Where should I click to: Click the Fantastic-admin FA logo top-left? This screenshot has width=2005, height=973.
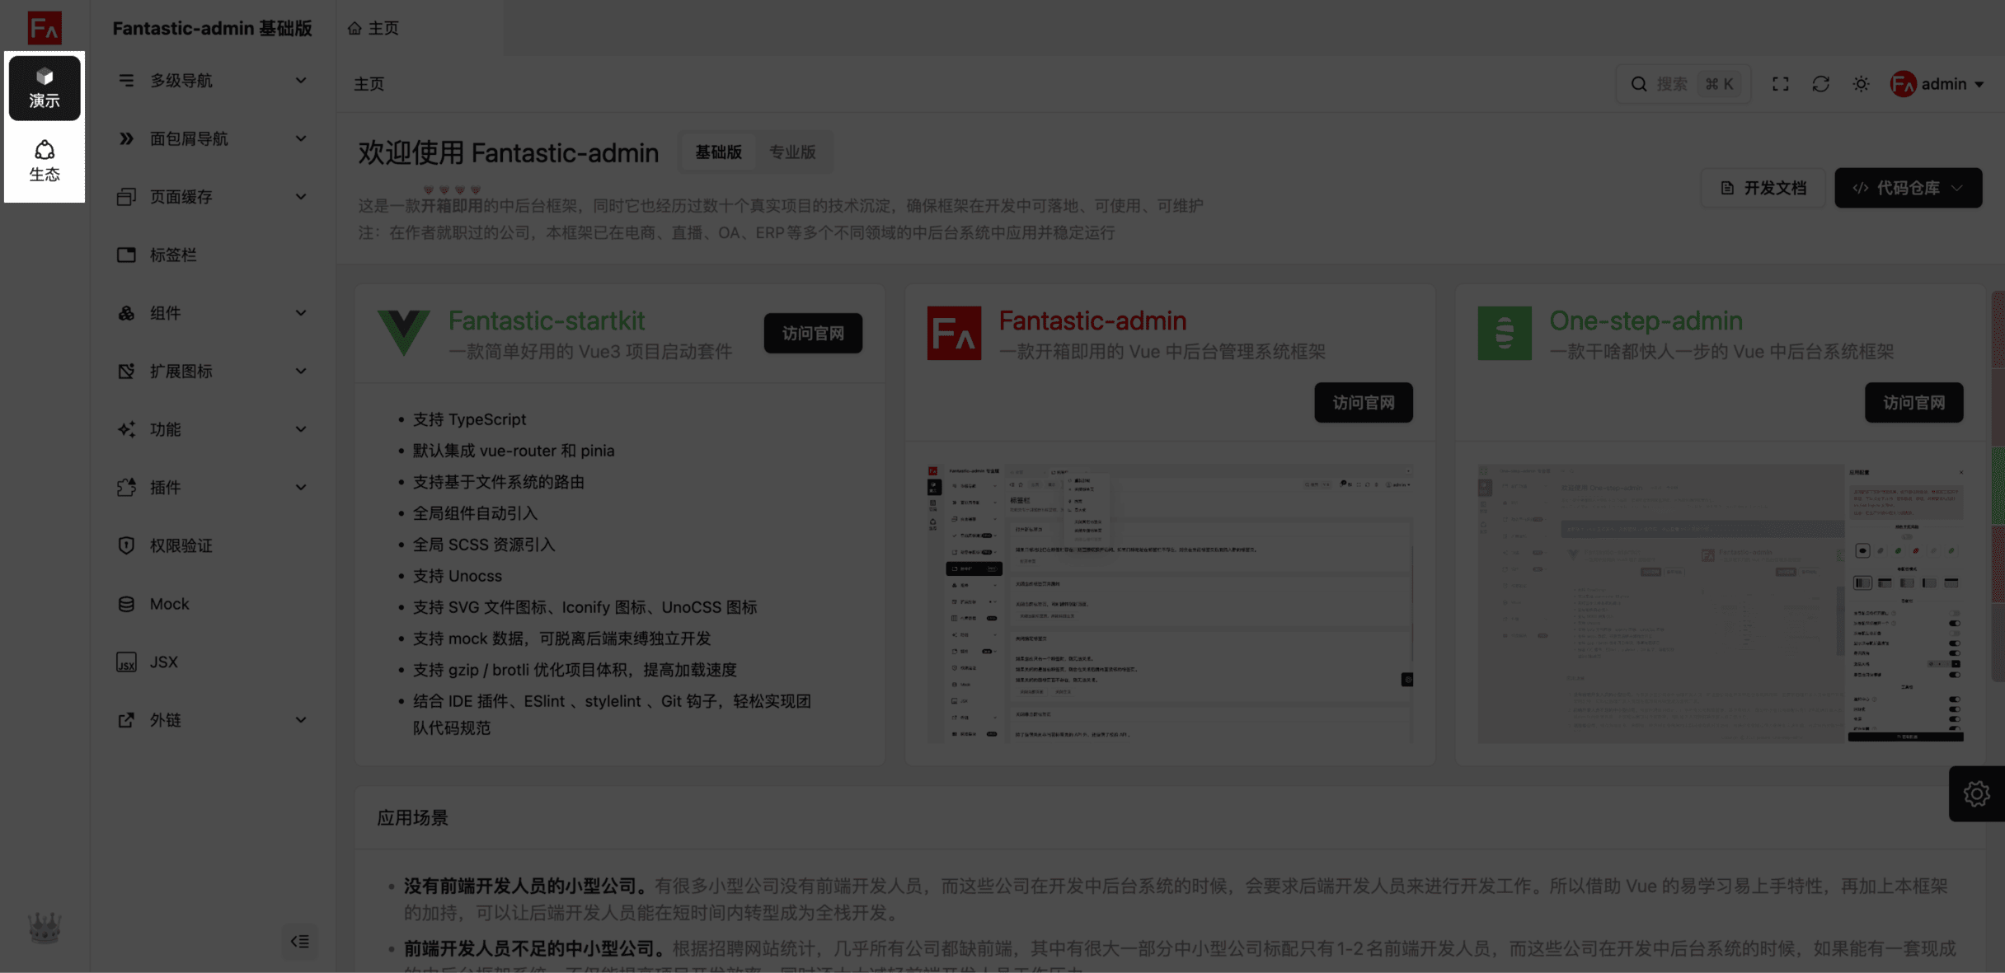(x=45, y=28)
